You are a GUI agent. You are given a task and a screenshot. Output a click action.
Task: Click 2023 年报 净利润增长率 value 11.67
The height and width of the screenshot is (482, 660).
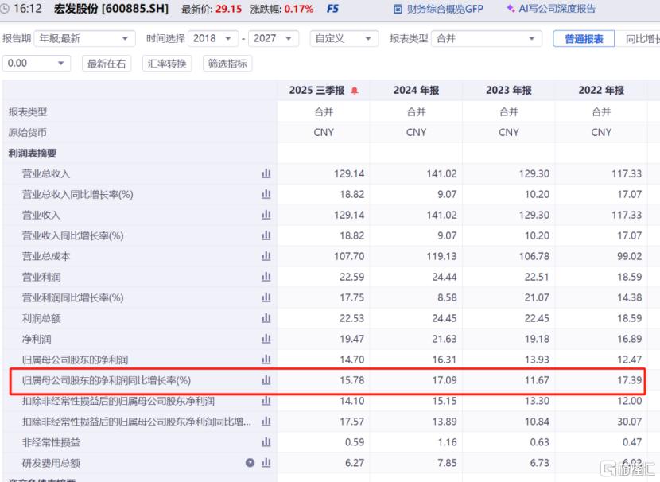tap(537, 380)
